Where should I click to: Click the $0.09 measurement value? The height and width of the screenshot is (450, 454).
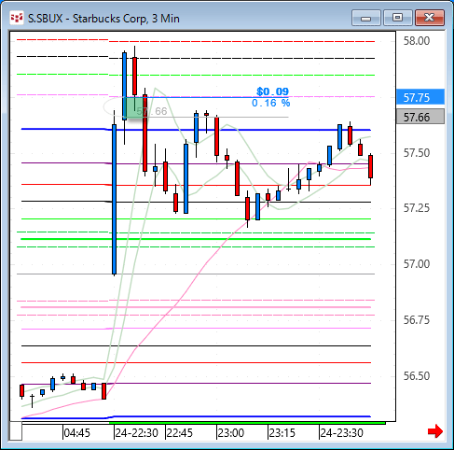tap(272, 91)
